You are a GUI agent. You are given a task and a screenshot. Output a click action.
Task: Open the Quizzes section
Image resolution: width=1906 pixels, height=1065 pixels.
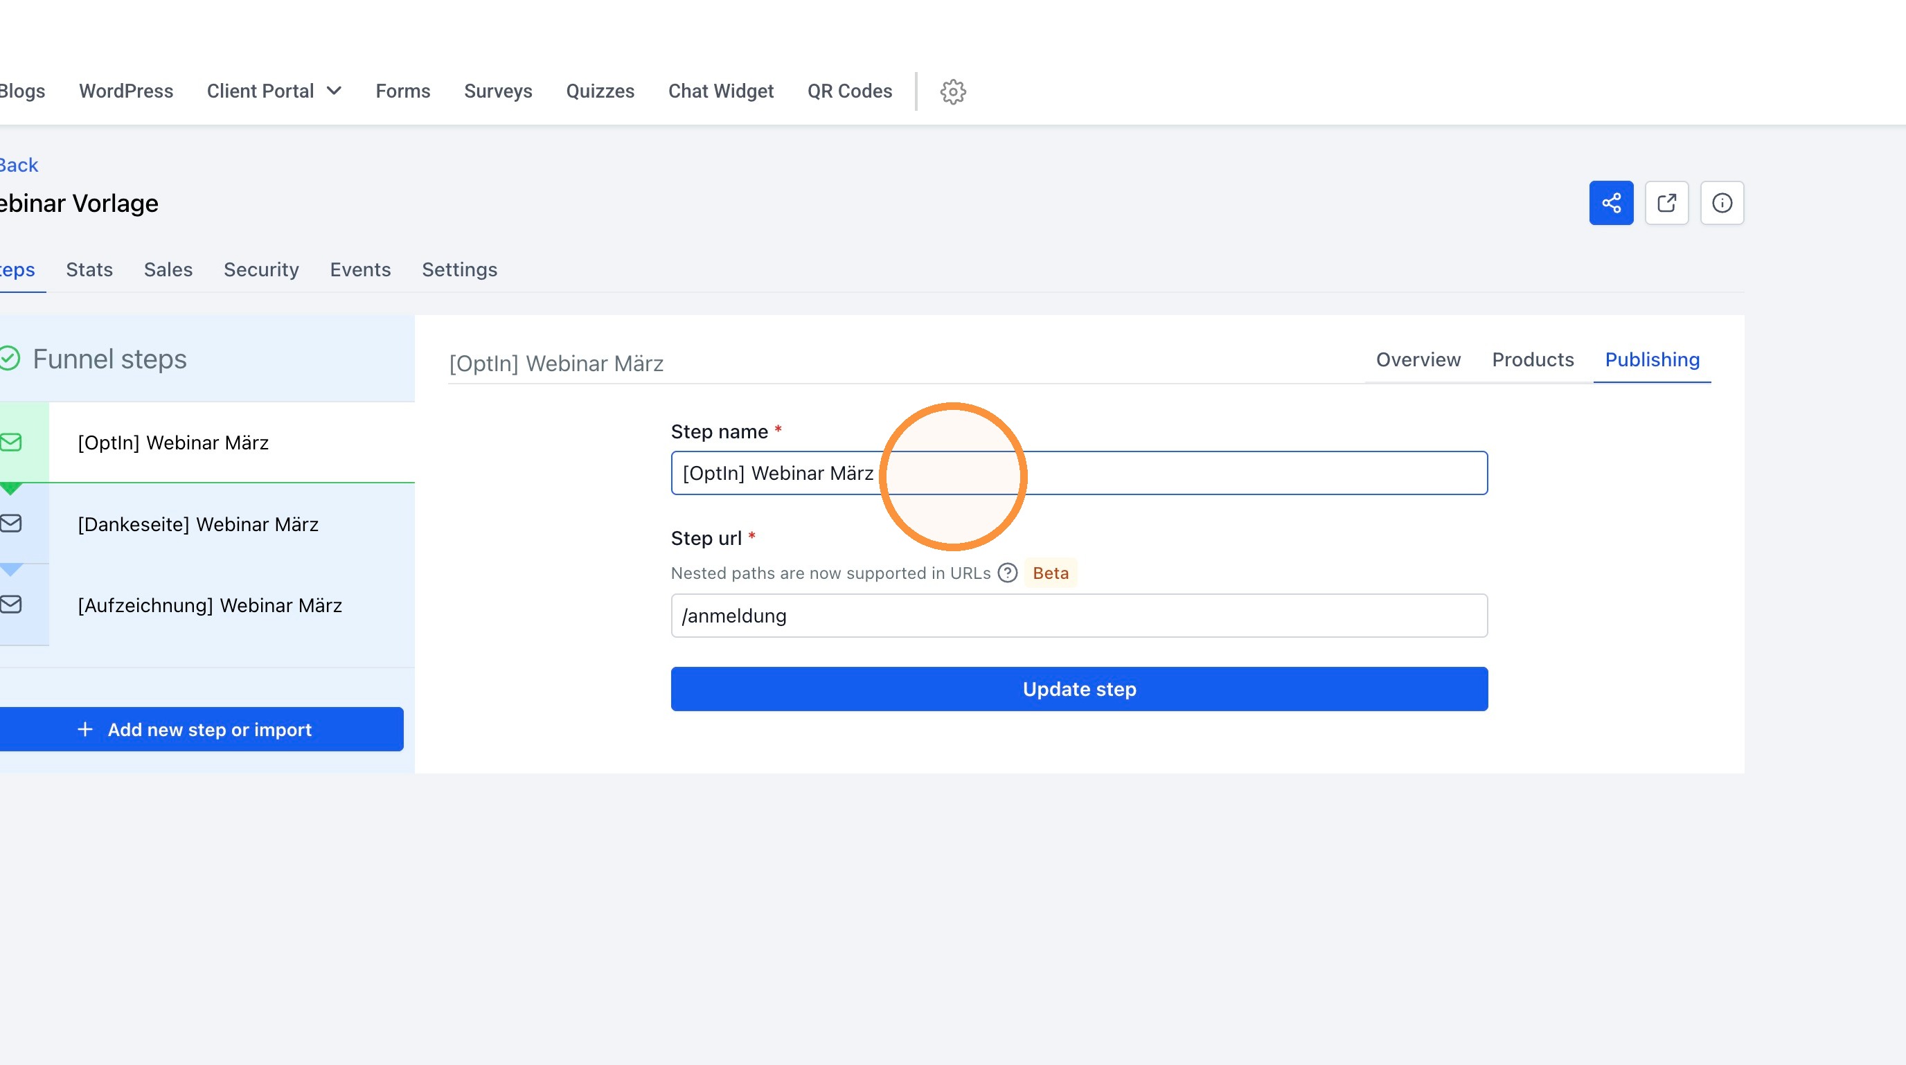(600, 91)
